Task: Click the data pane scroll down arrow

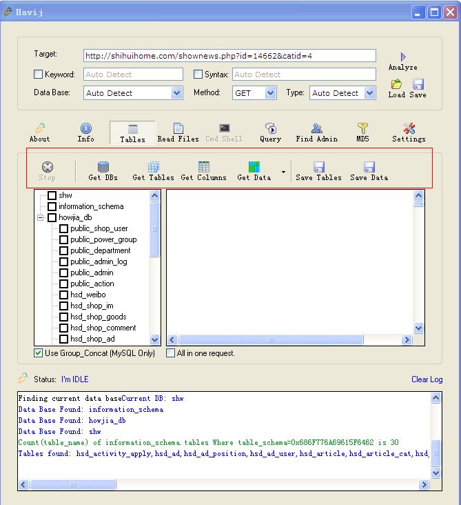Action: (418, 328)
